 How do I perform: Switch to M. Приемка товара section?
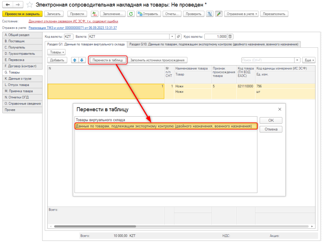coord(22,91)
